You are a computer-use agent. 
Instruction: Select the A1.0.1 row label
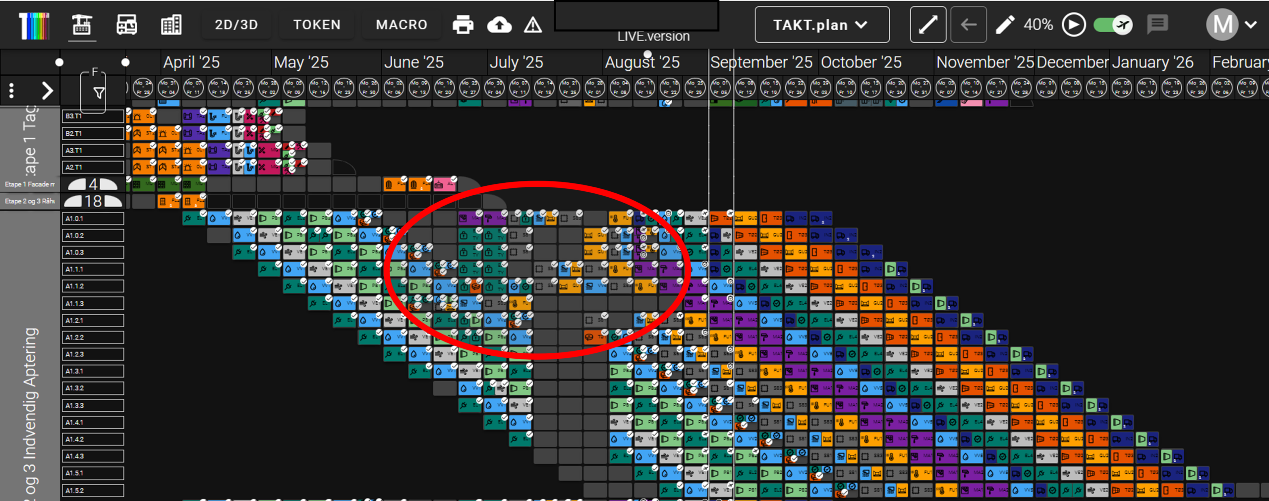[93, 218]
